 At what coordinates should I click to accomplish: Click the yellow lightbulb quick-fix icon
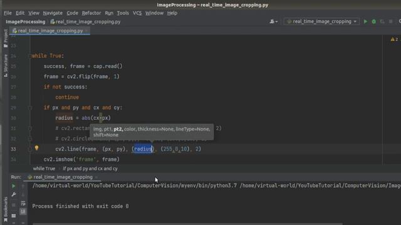click(x=36, y=147)
